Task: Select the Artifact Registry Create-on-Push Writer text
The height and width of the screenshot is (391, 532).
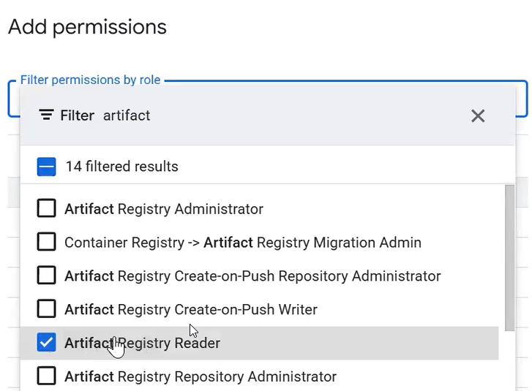Action: (191, 309)
